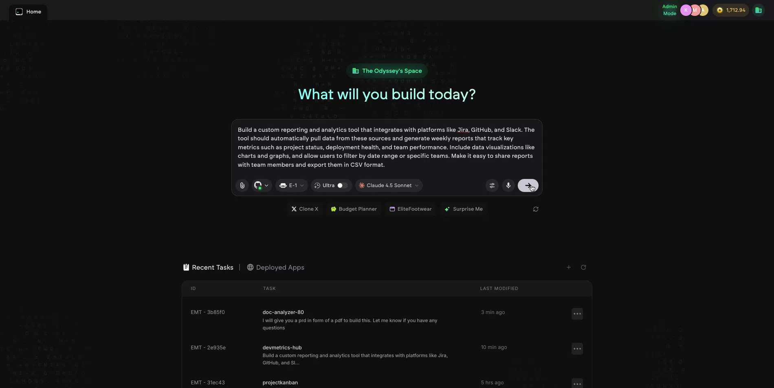The height and width of the screenshot is (388, 774).
Task: Select the Recent Tasks tab
Action: [x=212, y=267]
